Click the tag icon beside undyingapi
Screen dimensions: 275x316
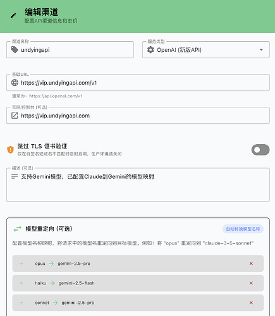[15, 50]
